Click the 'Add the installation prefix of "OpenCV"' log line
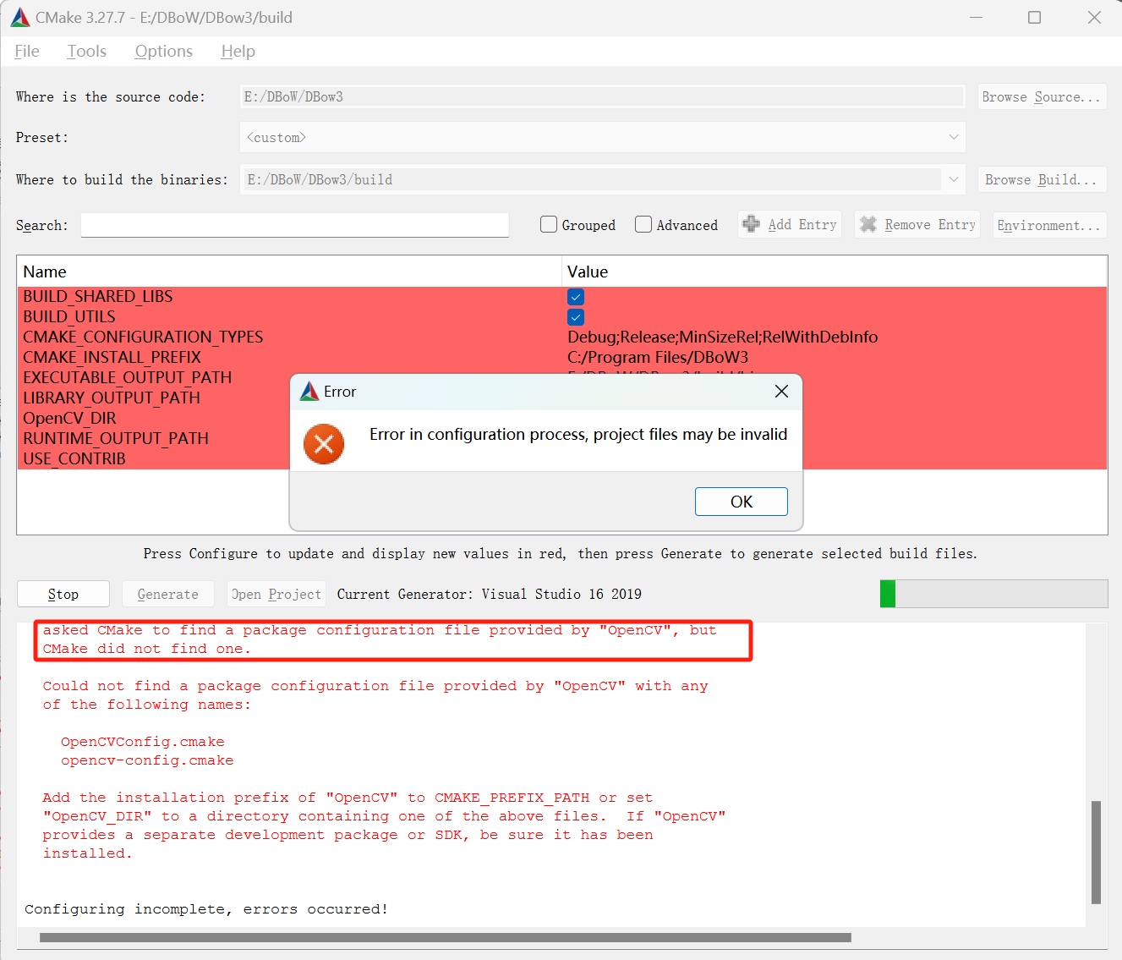The width and height of the screenshot is (1122, 960). [x=348, y=798]
